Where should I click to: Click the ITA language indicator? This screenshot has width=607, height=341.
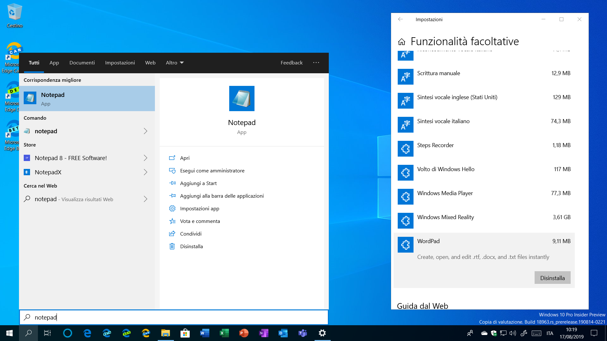coord(550,333)
